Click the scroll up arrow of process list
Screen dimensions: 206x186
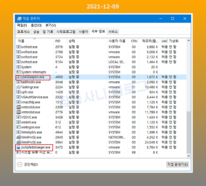[x=188, y=41]
